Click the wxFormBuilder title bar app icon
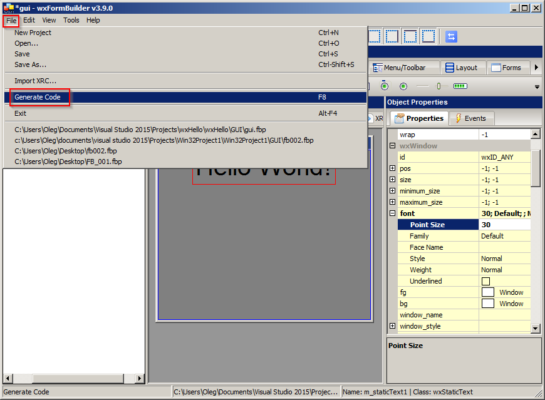 (x=8, y=8)
